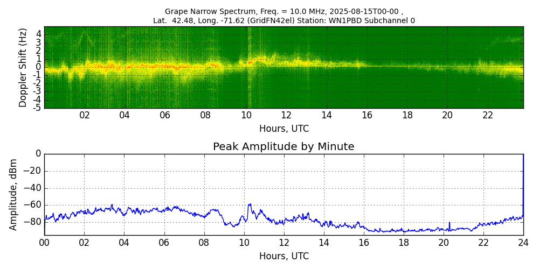The height and width of the screenshot is (269, 539).
Task: Select the 22 hour tick under the spectrogram
Action: click(x=488, y=115)
